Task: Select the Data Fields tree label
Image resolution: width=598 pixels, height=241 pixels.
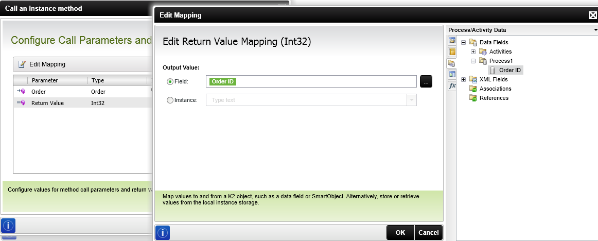Action: pyautogui.click(x=494, y=42)
